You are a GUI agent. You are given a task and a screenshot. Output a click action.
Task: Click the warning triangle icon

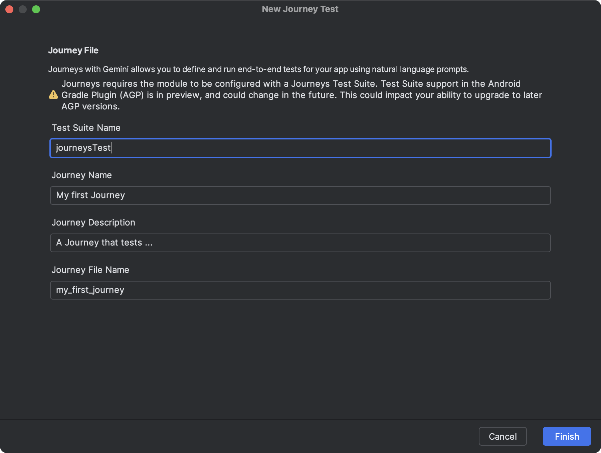coord(53,95)
